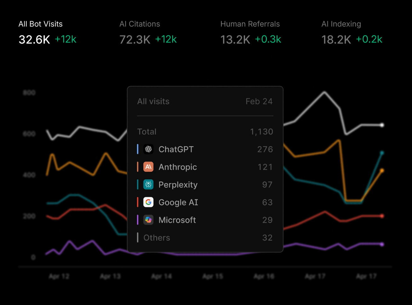Click the orange color bar beside Anthropic

pyautogui.click(x=138, y=167)
